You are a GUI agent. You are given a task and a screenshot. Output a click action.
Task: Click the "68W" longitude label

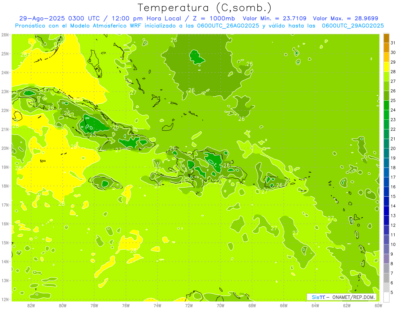(x=252, y=305)
